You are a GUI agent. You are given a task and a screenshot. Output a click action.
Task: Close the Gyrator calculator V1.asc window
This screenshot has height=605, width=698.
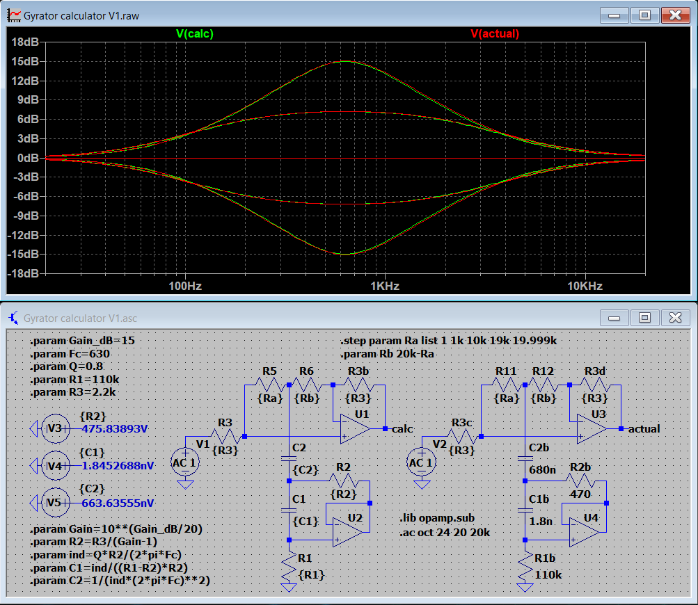(x=675, y=318)
